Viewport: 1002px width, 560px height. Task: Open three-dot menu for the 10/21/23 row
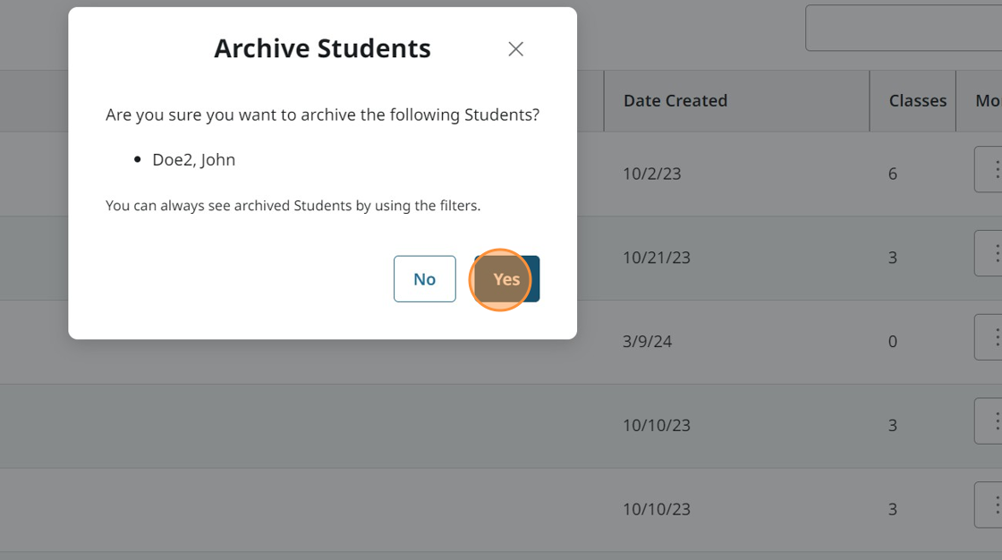(991, 253)
